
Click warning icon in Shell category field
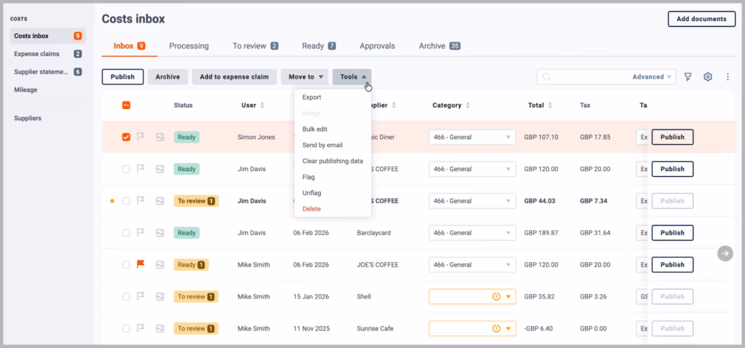(496, 296)
